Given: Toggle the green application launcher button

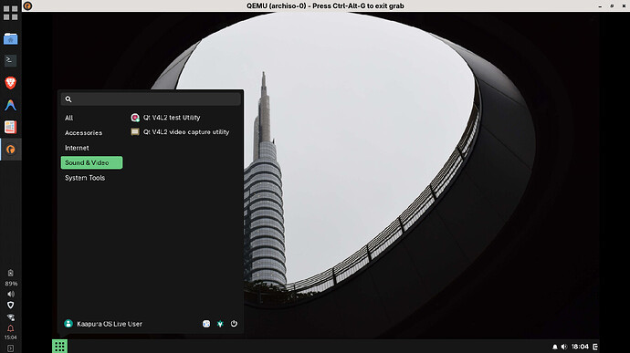Looking at the screenshot, I should (x=60, y=347).
